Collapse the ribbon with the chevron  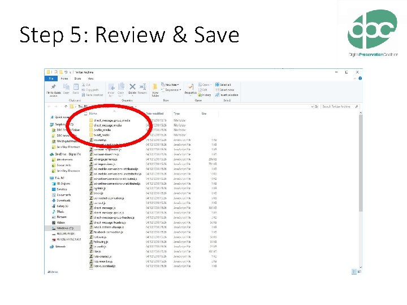tap(355, 79)
